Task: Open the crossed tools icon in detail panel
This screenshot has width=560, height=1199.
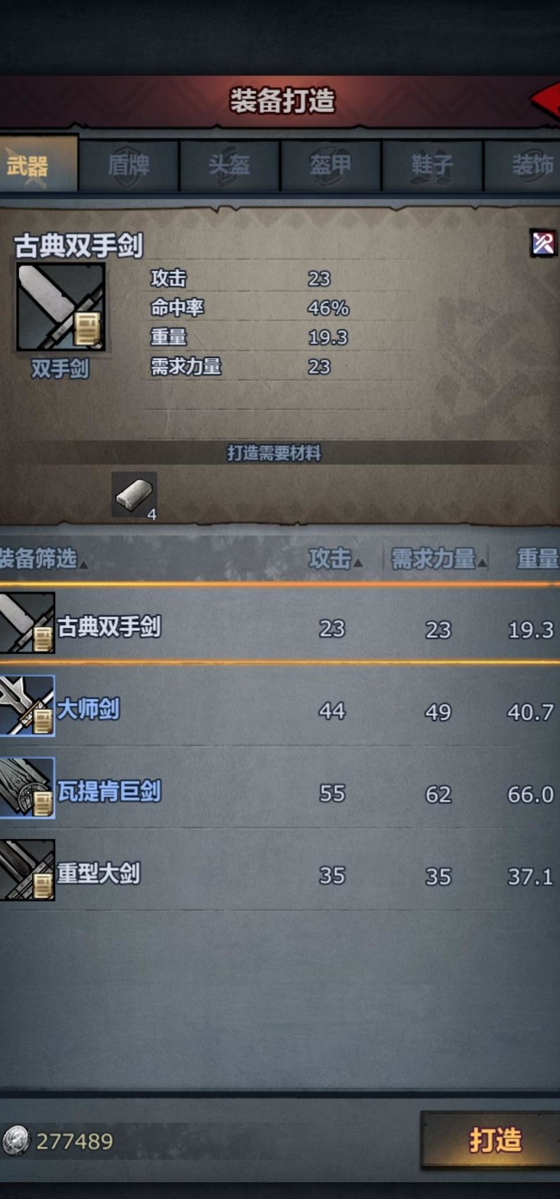Action: [x=543, y=243]
